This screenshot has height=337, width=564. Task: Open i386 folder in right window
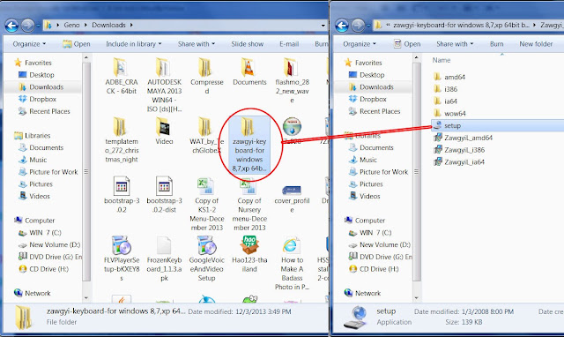445,89
